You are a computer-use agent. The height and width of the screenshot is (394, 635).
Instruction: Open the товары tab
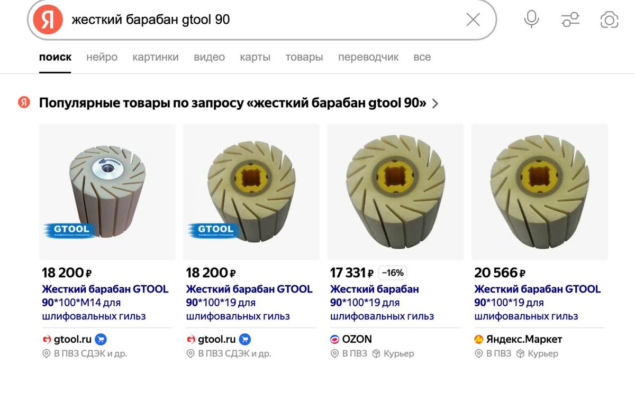point(304,57)
